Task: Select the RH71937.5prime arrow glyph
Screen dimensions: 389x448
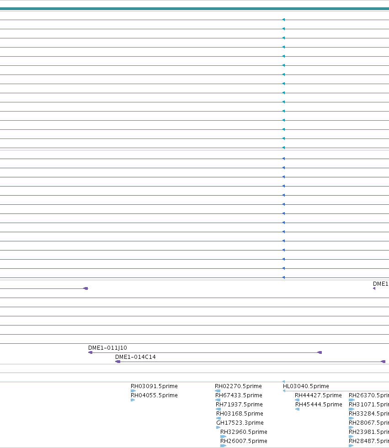Action: point(218,409)
